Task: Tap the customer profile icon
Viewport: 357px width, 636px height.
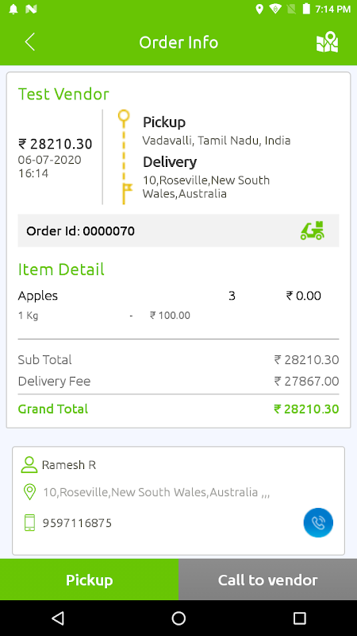Action: pos(29,465)
